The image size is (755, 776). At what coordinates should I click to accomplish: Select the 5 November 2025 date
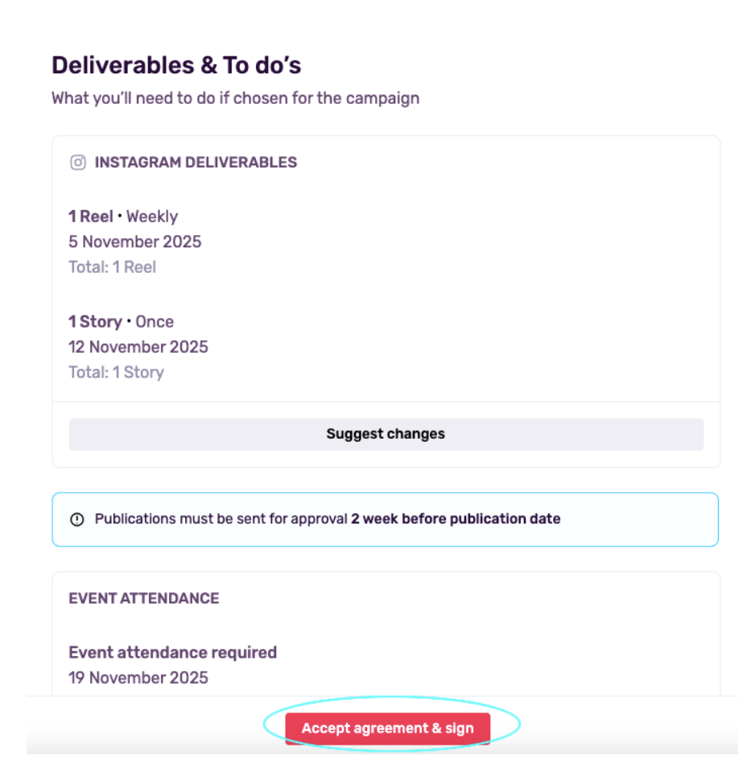[134, 241]
